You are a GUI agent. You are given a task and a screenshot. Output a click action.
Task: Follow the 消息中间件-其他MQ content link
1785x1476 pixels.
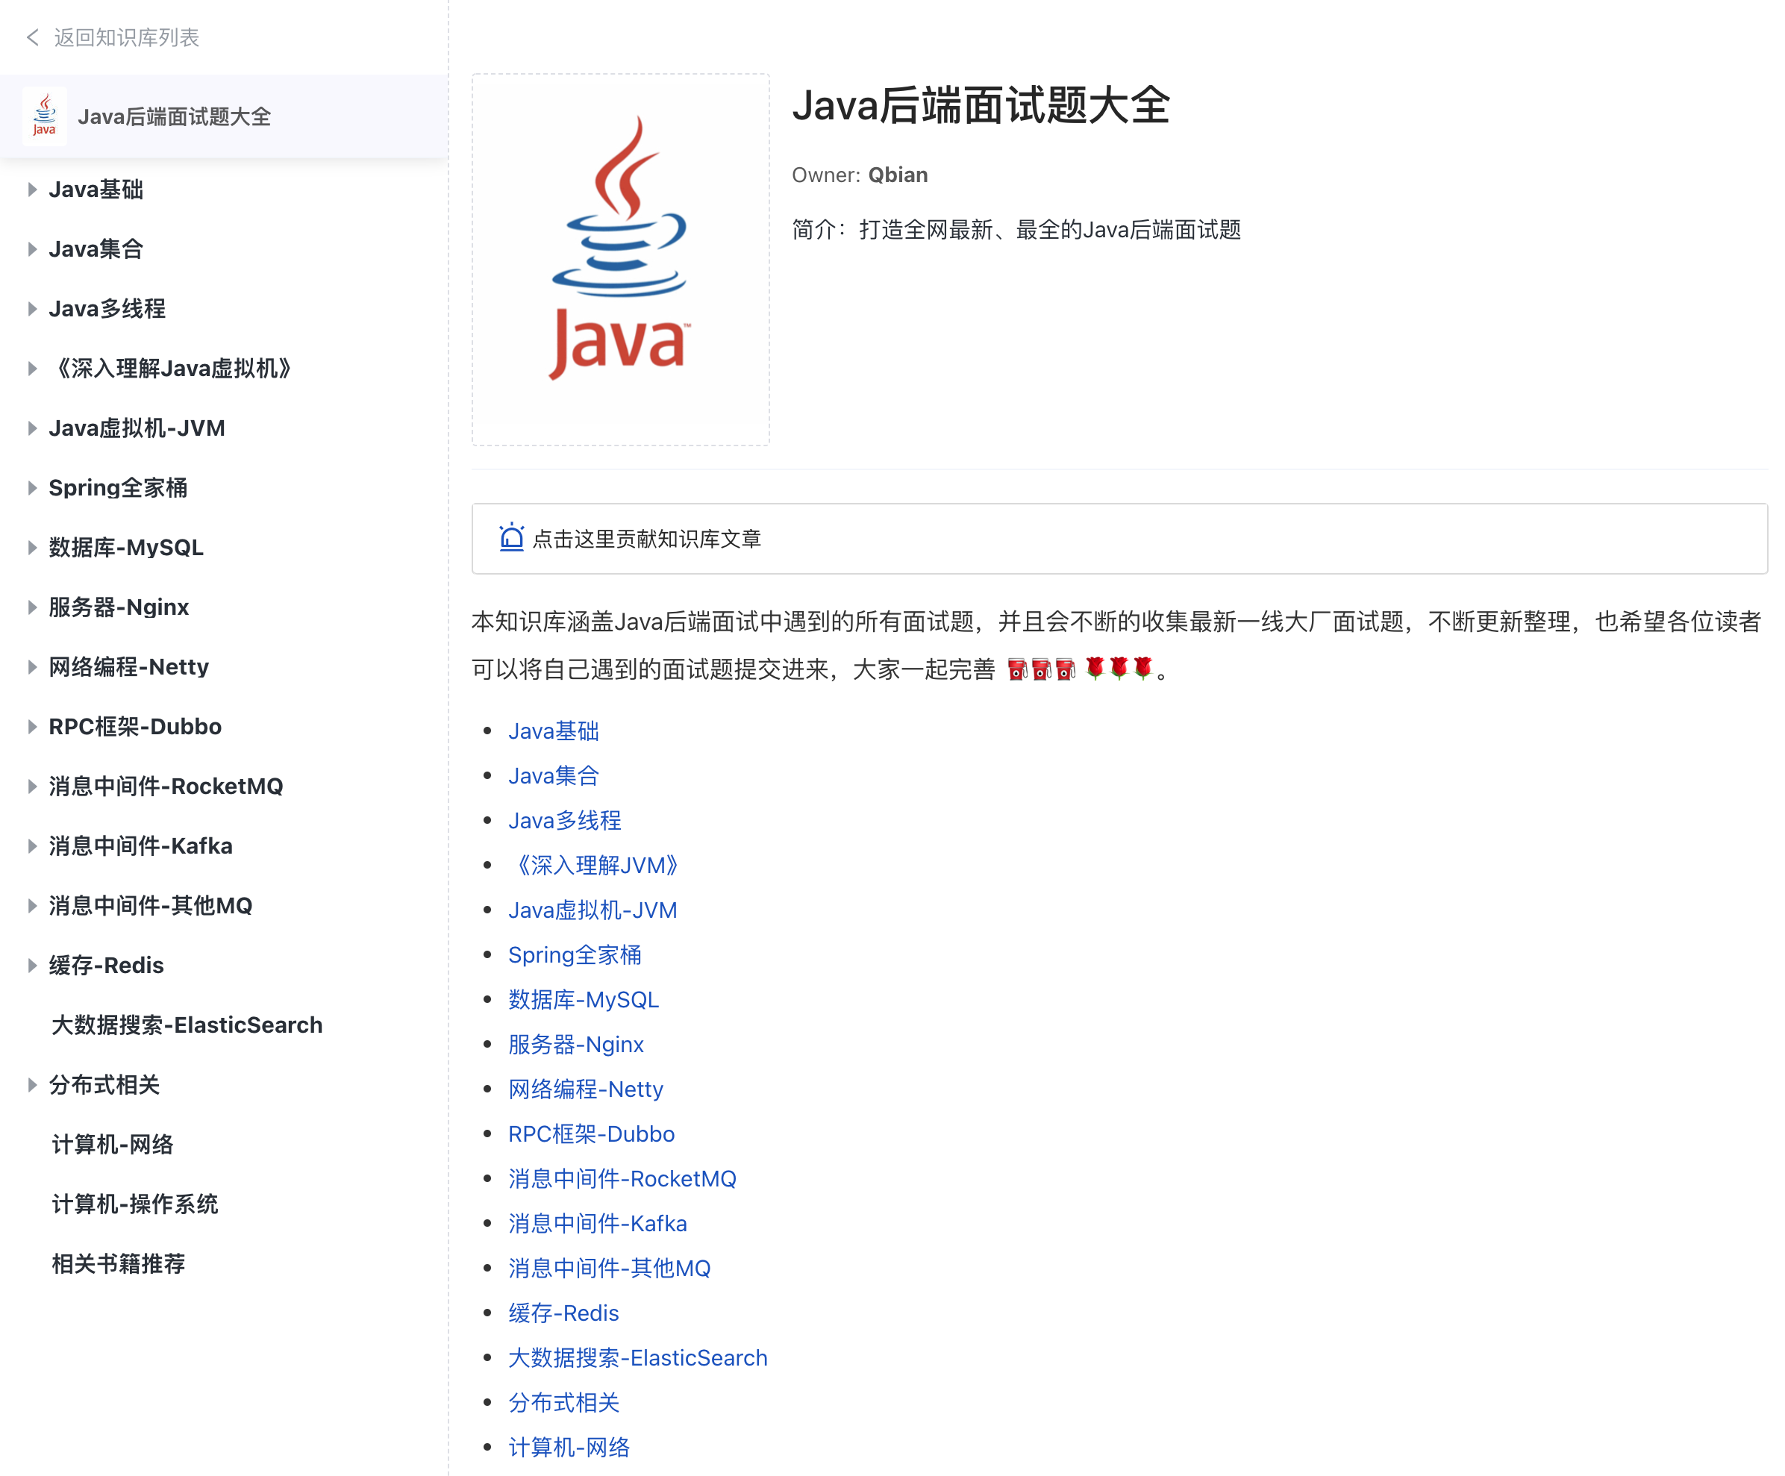610,1268
